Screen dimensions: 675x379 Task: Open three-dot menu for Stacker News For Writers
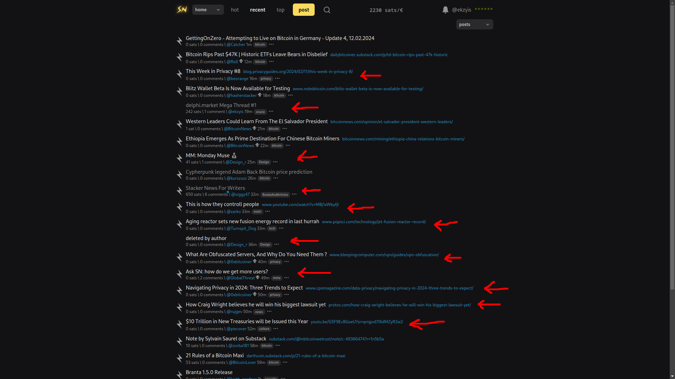point(294,194)
